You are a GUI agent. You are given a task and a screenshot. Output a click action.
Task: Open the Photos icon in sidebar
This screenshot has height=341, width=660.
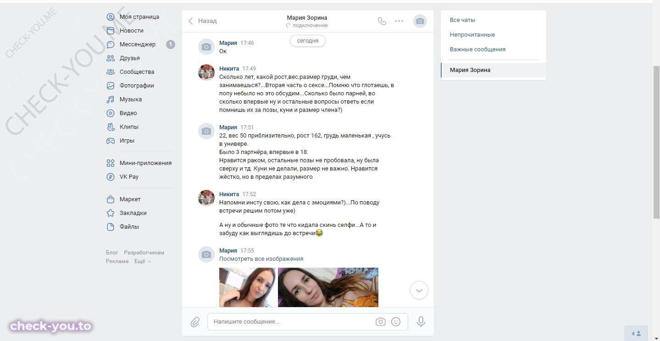coord(111,86)
